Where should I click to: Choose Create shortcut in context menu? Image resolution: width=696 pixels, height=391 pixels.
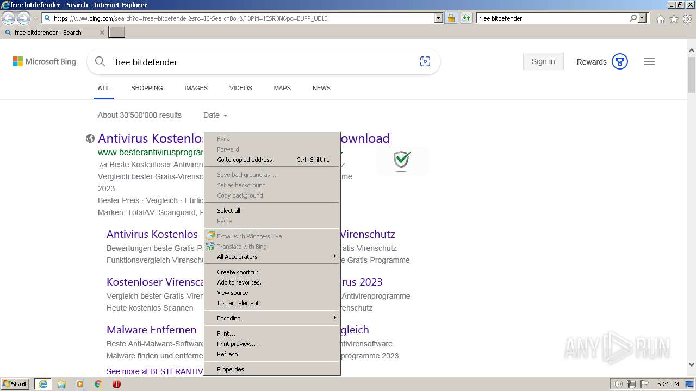point(272,272)
